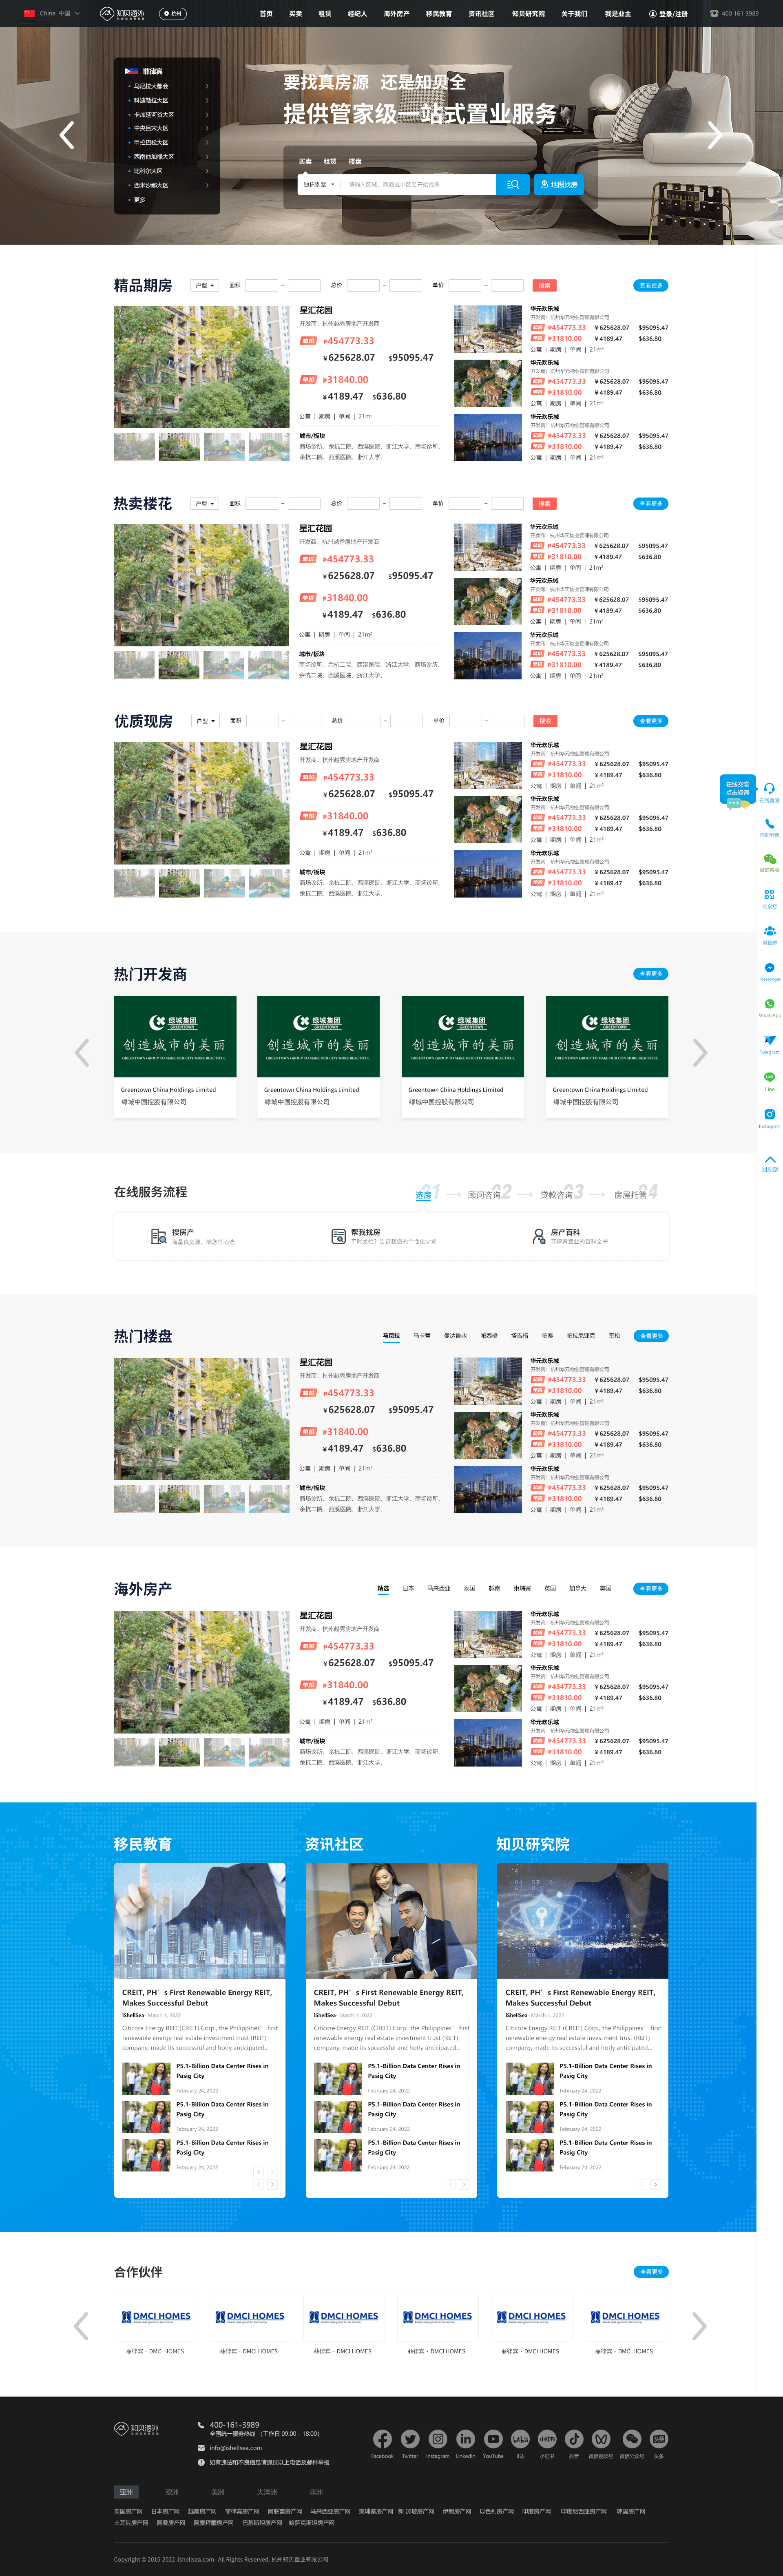The image size is (783, 2576).
Task: Open the 房产百科 link in 在线服务流程
Action: pyautogui.click(x=571, y=1237)
